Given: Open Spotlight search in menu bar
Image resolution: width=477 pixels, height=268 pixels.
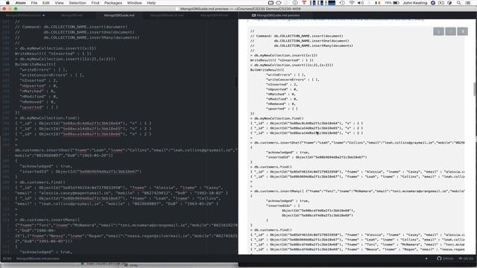Looking at the screenshot, I should [x=459, y=3].
